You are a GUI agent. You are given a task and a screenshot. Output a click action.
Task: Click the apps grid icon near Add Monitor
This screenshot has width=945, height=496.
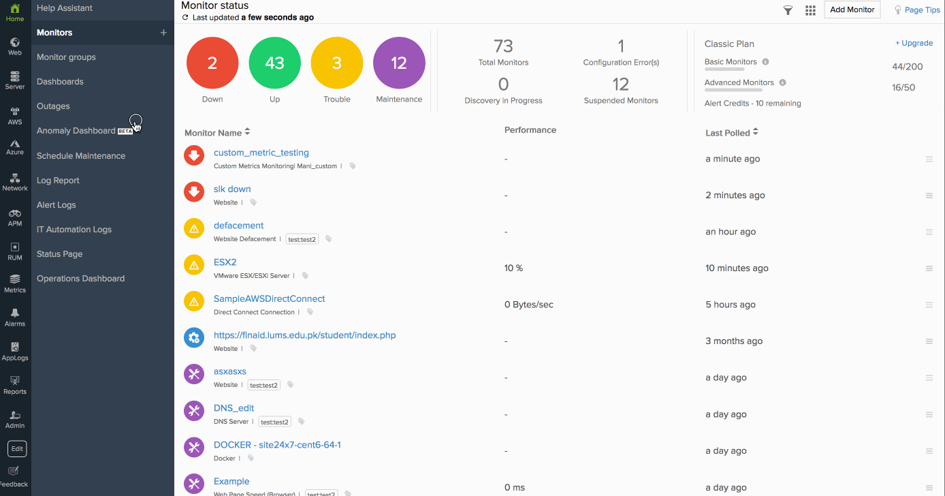point(810,10)
